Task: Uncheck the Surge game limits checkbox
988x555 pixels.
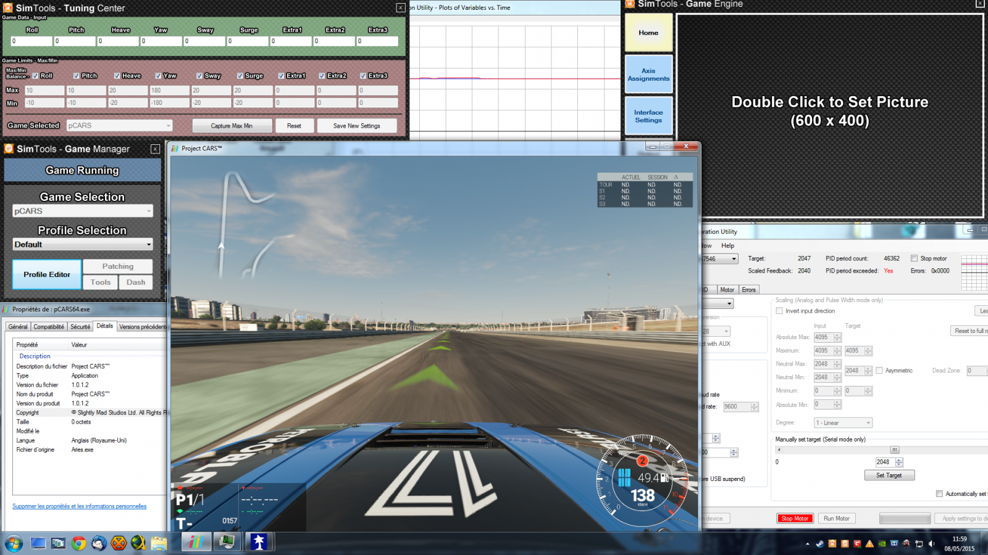Action: 240,76
